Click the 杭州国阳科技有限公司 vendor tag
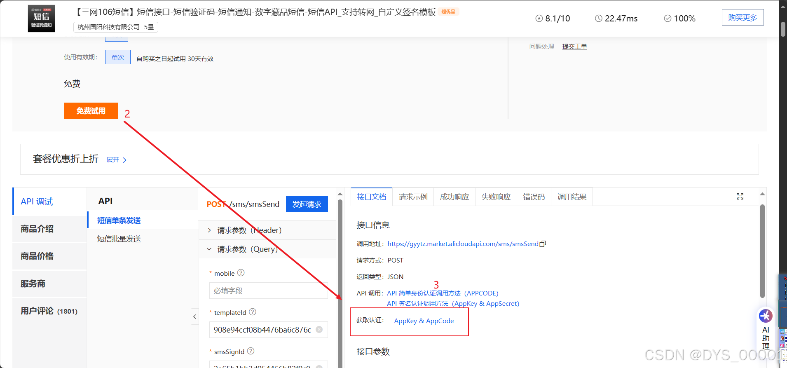Screen dimensions: 787x368 pos(116,27)
